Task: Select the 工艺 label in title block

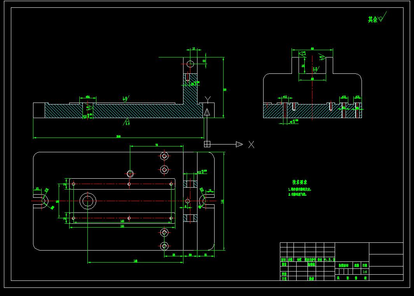Action: pos(284,279)
